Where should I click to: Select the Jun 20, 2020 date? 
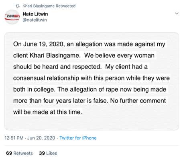pos(41,138)
